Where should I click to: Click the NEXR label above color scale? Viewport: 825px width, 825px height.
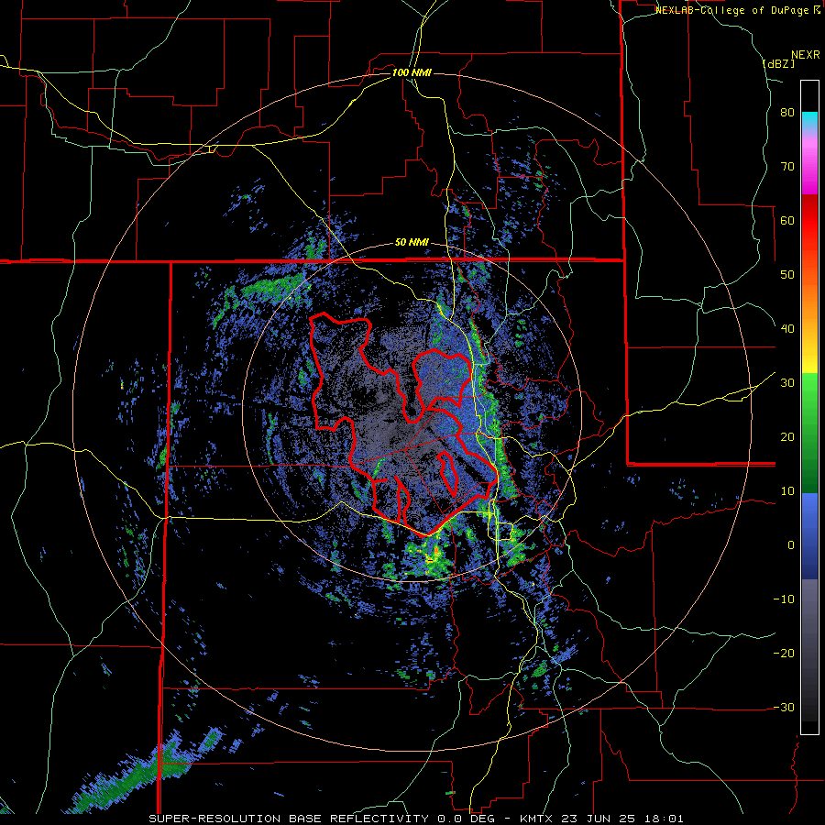[x=805, y=55]
